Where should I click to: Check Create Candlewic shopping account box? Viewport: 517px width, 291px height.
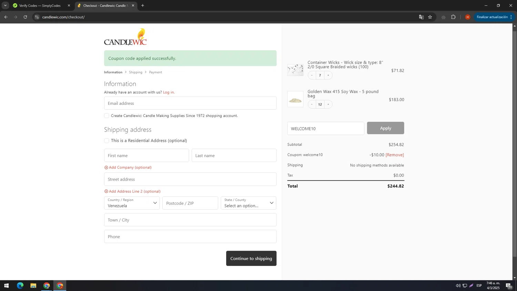tap(107, 116)
